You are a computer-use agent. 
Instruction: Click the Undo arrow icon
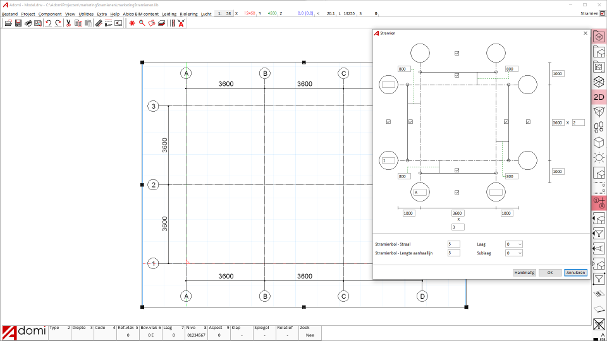point(48,23)
